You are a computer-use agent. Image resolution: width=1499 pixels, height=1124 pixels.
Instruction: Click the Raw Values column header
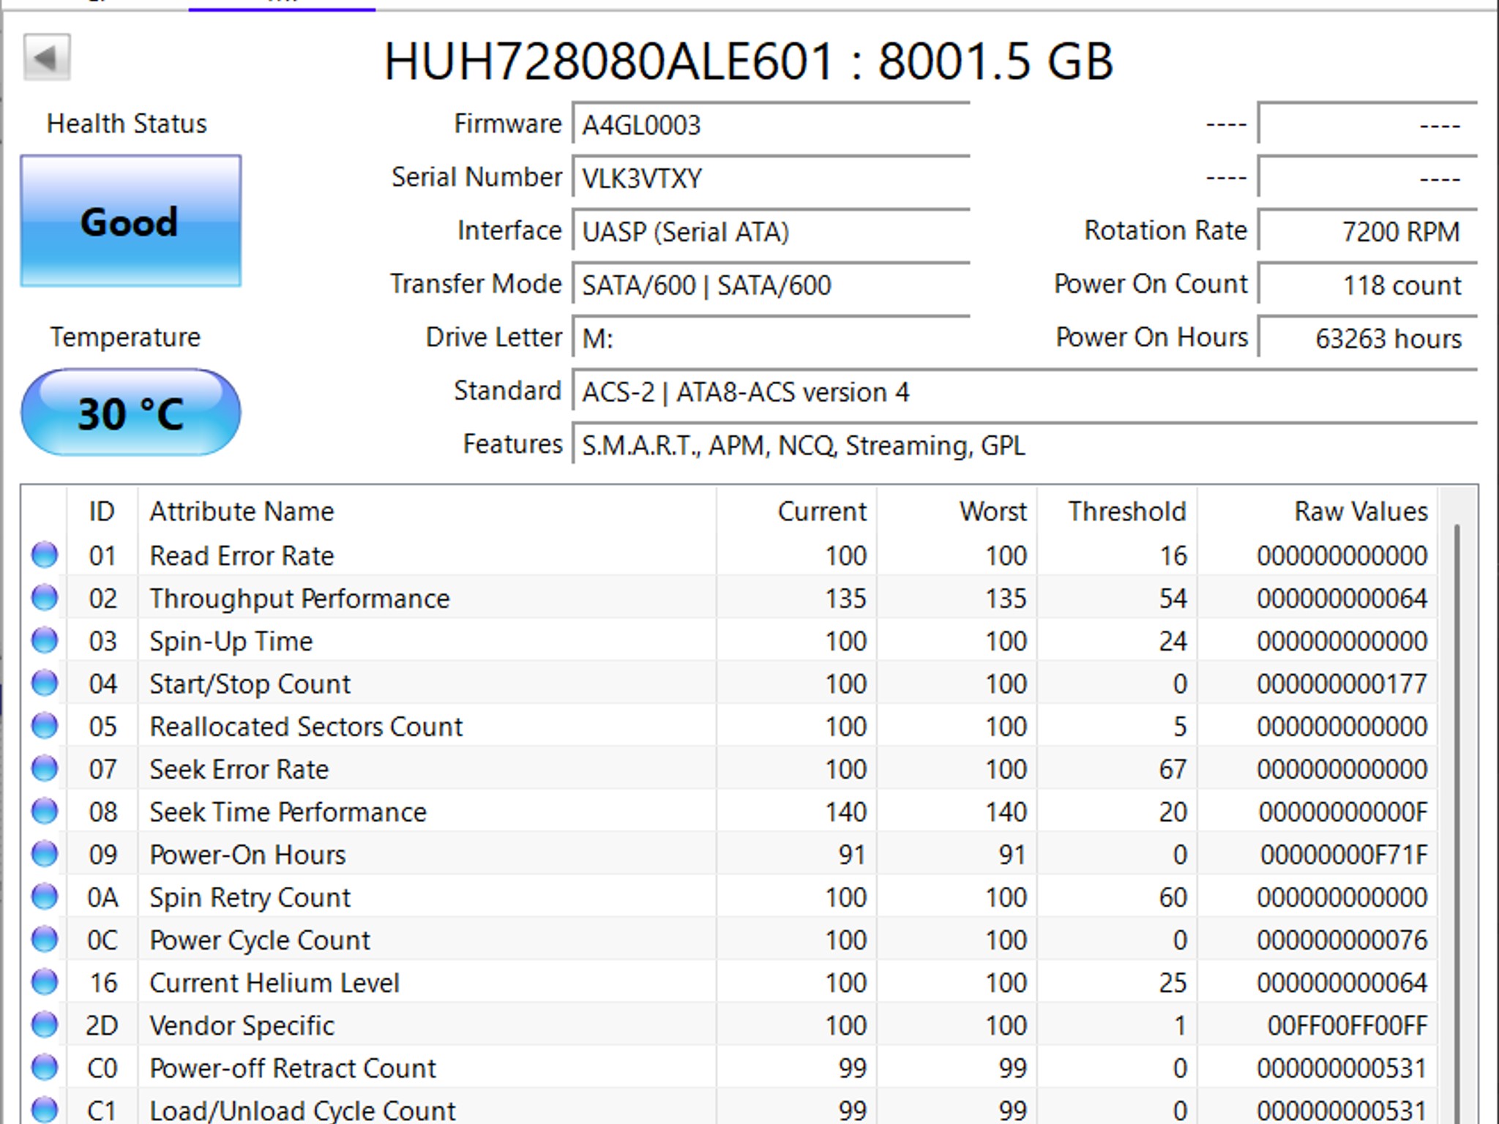(x=1317, y=512)
